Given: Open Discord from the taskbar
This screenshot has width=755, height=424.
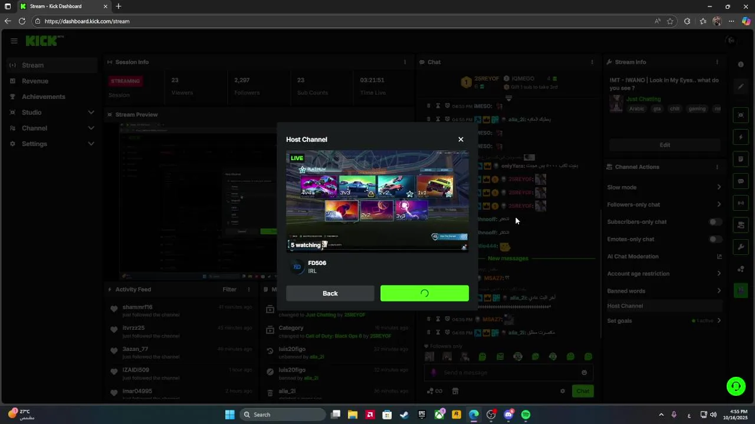Looking at the screenshot, I should (x=508, y=415).
